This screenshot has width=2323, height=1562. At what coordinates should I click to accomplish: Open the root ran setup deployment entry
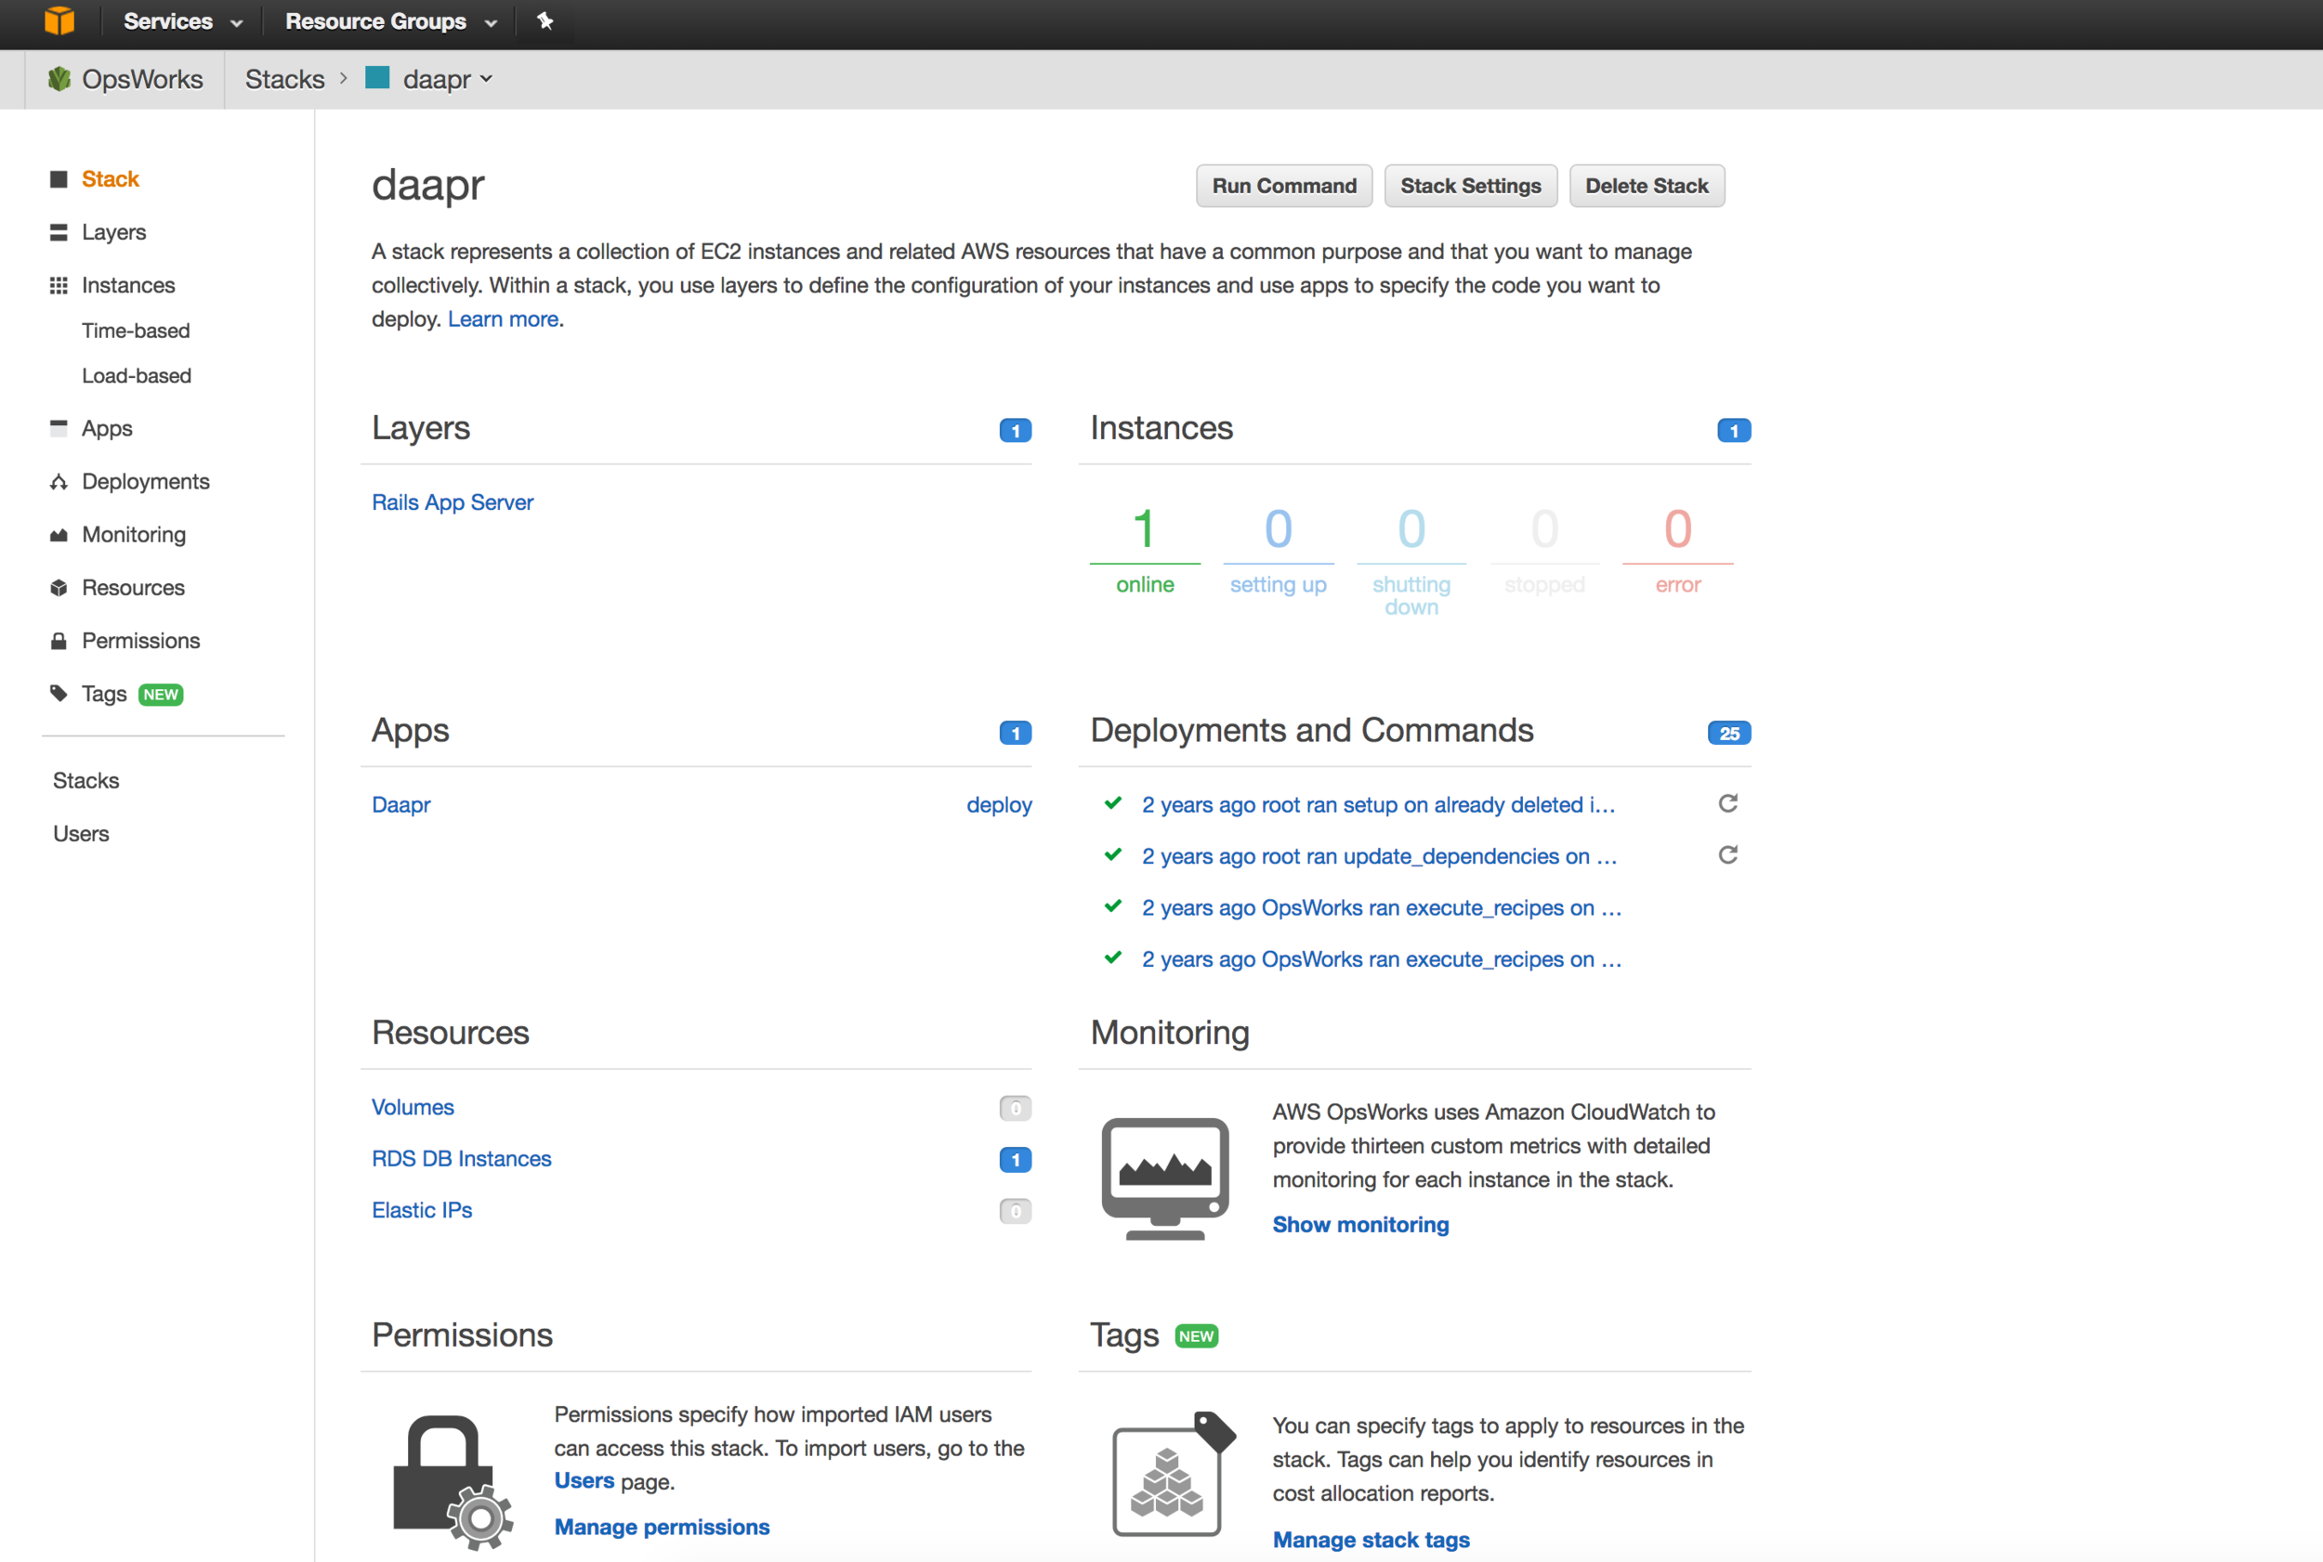pos(1378,804)
